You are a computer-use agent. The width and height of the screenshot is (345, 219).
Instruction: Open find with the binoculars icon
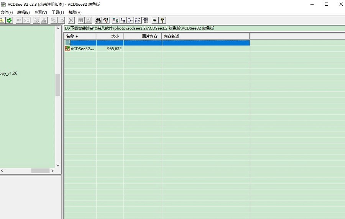click(x=98, y=20)
